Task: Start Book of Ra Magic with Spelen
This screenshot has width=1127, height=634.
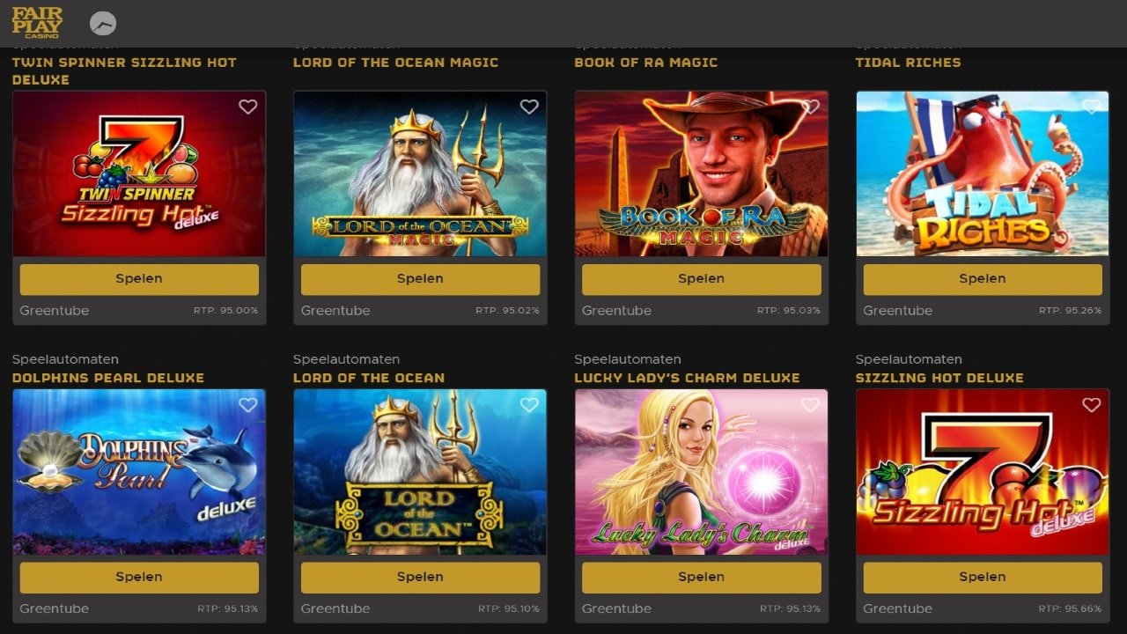Action: coord(702,279)
